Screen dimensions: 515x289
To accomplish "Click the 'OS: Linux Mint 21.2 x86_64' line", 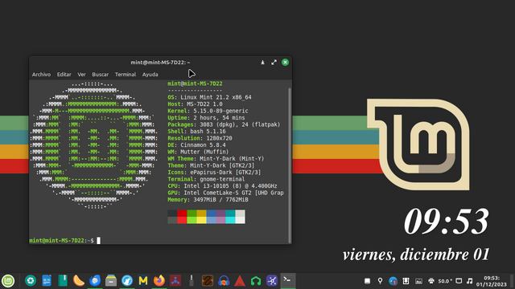I will pos(209,97).
